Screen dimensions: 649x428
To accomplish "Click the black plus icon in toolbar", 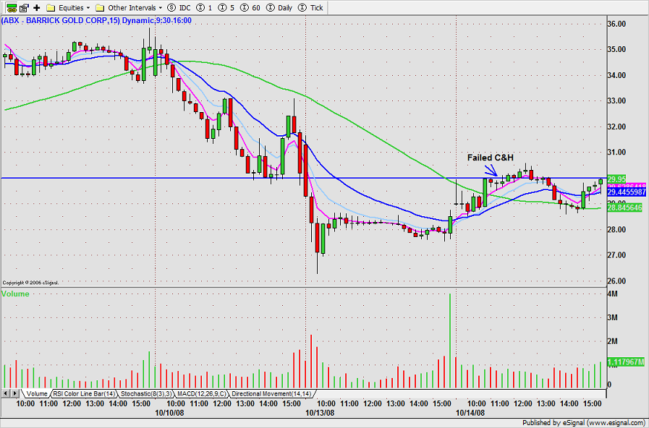I will tap(37, 7).
